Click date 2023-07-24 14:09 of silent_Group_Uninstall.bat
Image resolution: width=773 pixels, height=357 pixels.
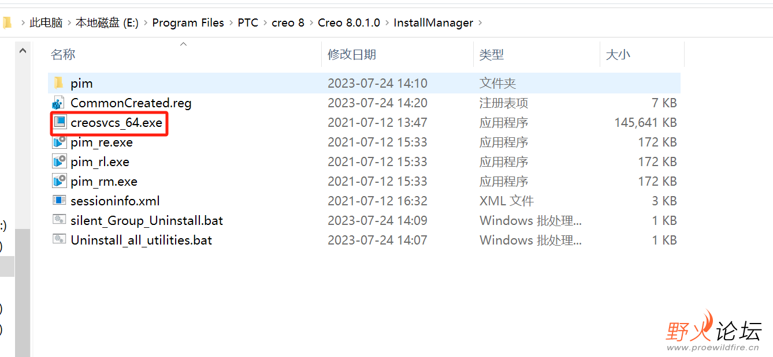pyautogui.click(x=378, y=221)
